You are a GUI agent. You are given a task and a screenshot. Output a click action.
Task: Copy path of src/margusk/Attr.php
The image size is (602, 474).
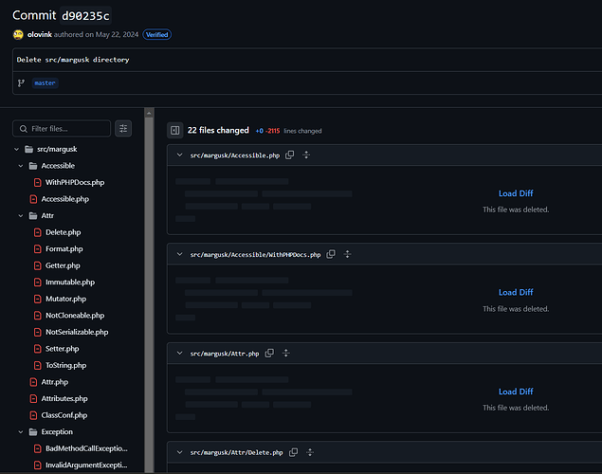tap(269, 353)
